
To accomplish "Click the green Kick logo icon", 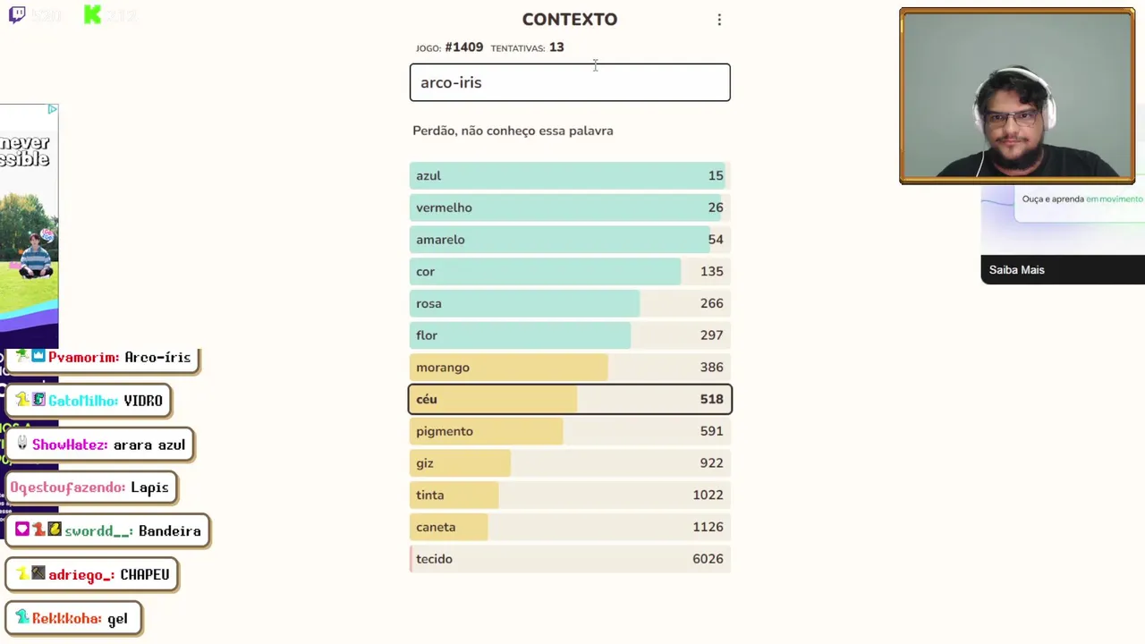I will click(x=92, y=14).
